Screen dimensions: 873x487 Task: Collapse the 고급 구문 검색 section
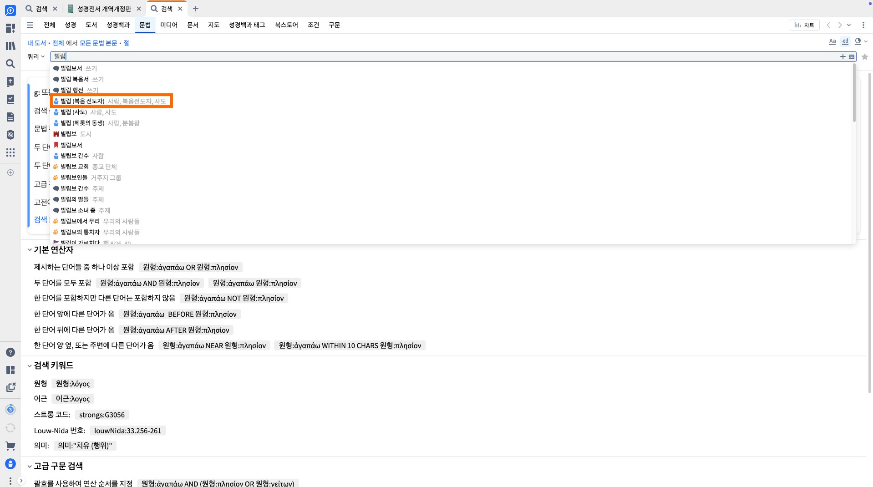click(30, 466)
